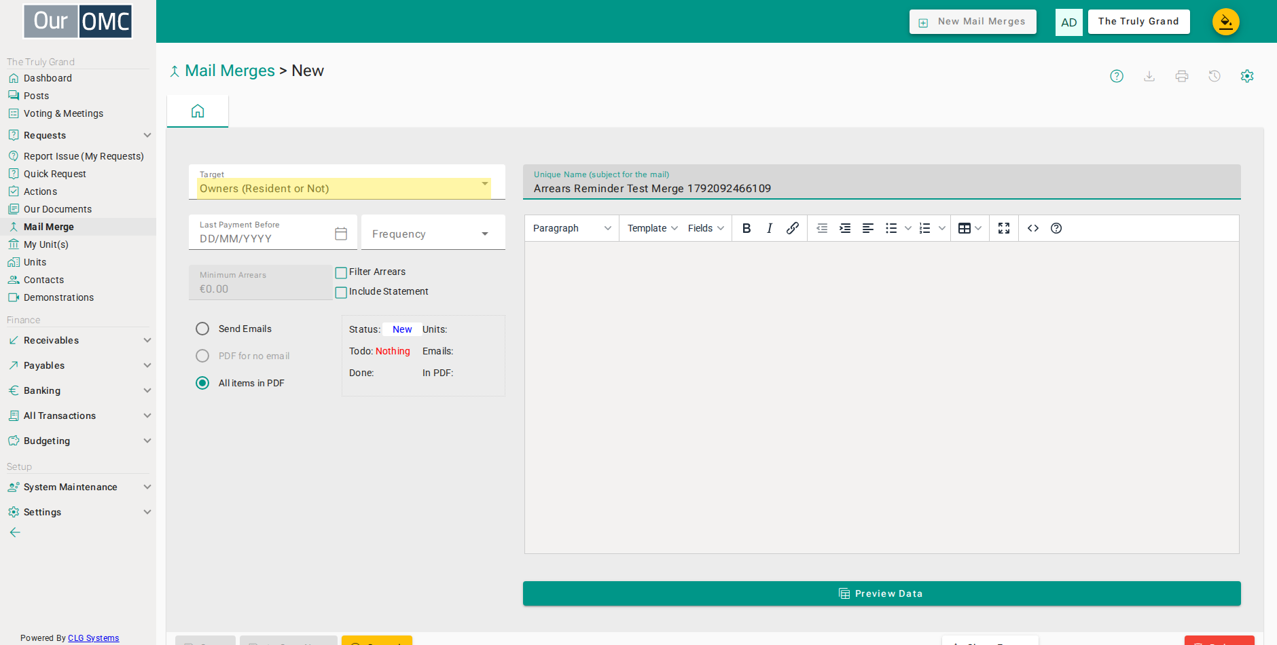The height and width of the screenshot is (645, 1277).
Task: Open The Truly Grand button
Action: [x=1138, y=22]
